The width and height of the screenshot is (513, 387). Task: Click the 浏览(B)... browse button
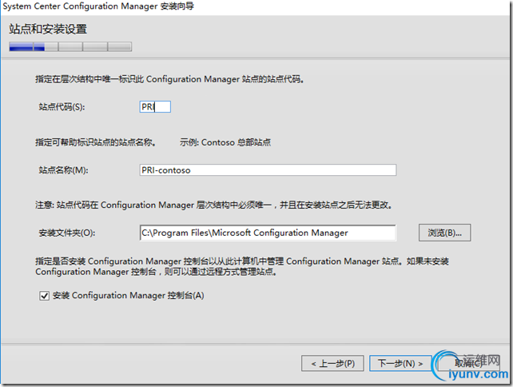click(x=444, y=233)
